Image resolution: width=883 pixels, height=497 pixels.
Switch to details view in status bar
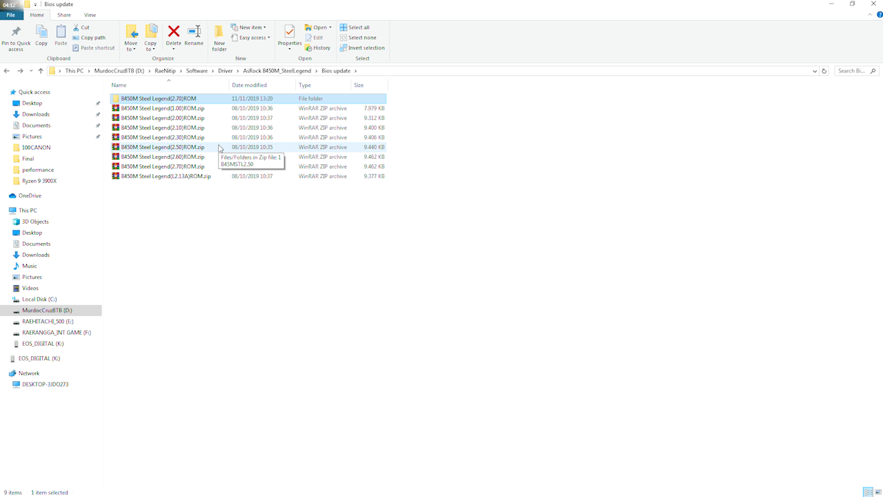pos(868,492)
